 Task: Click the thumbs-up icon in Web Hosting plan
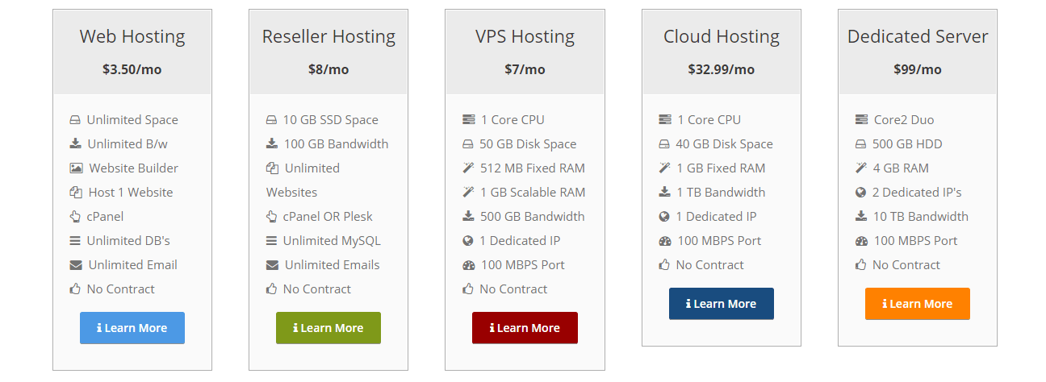pyautogui.click(x=75, y=289)
